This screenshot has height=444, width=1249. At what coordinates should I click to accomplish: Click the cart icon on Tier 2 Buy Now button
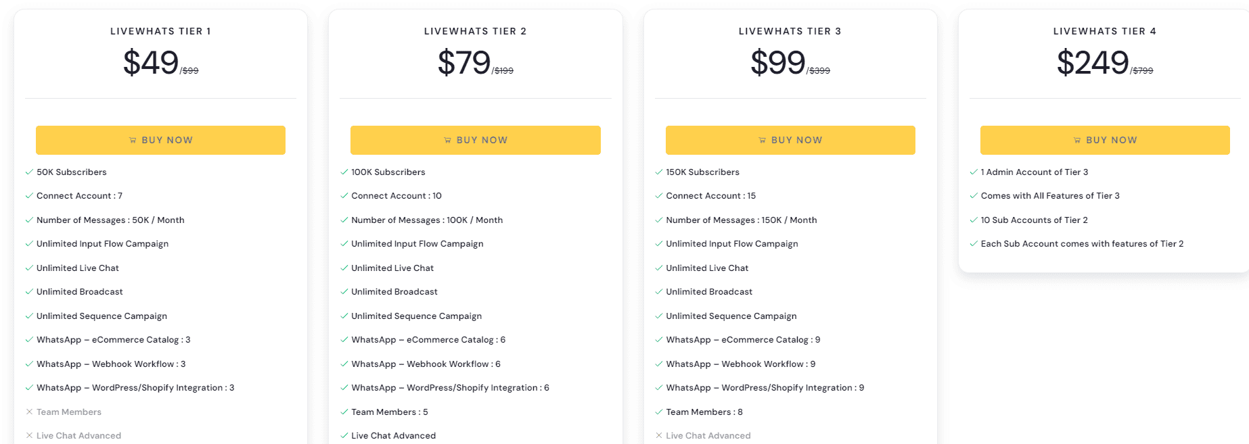[x=447, y=140]
